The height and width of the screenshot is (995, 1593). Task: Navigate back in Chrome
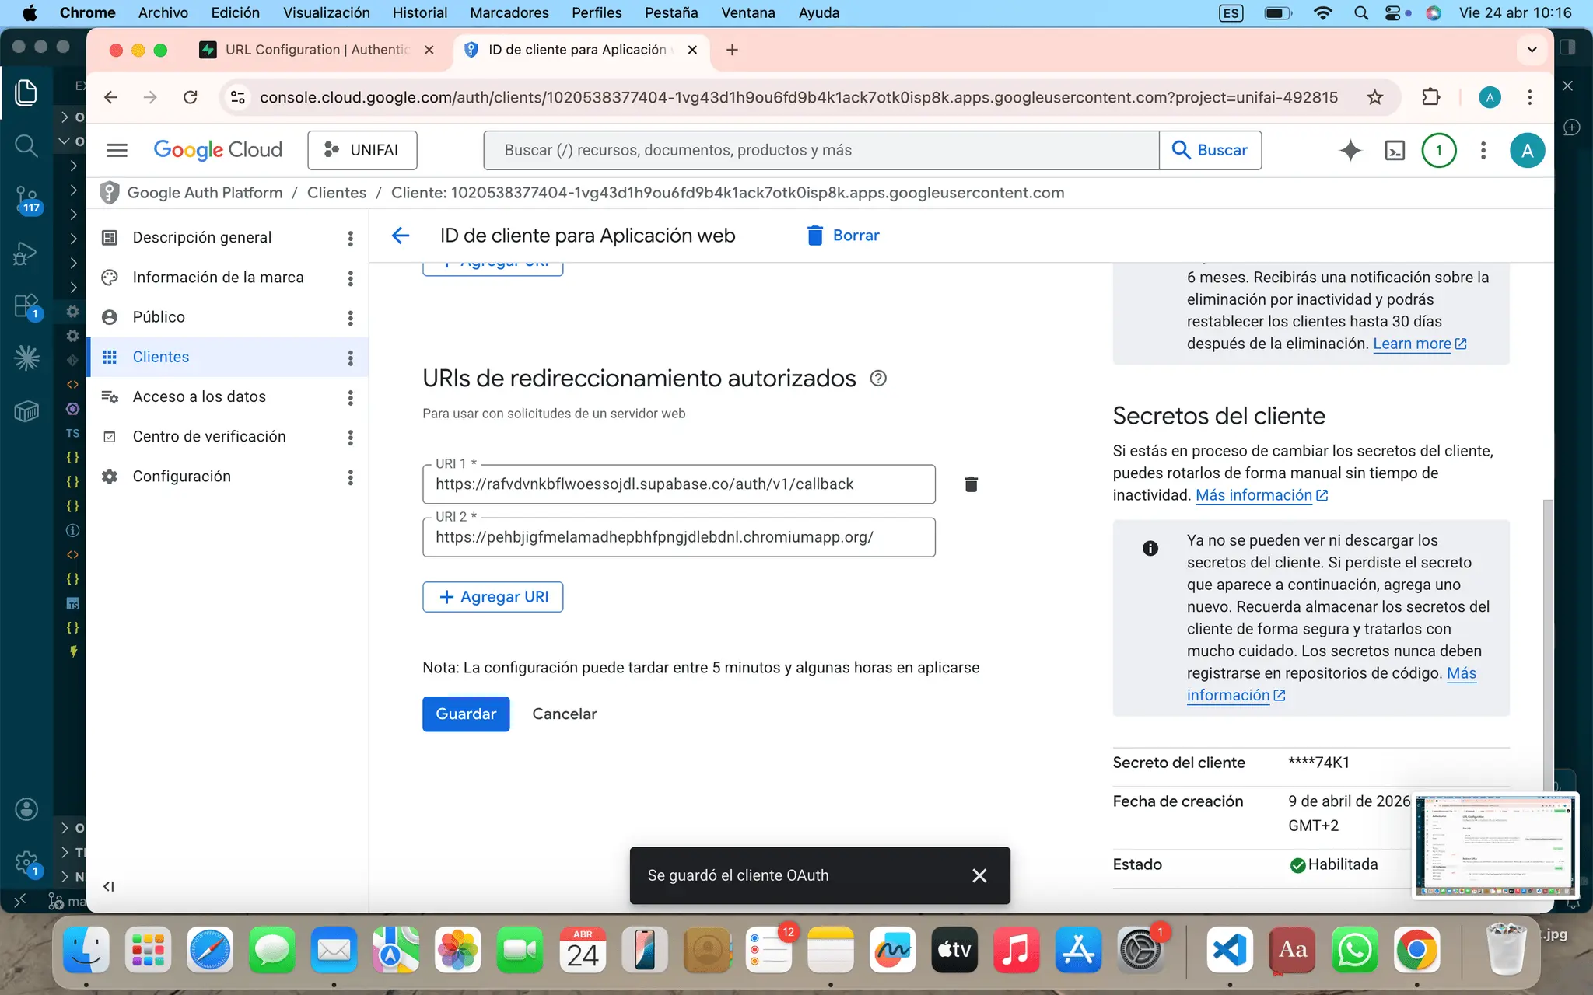[110, 97]
